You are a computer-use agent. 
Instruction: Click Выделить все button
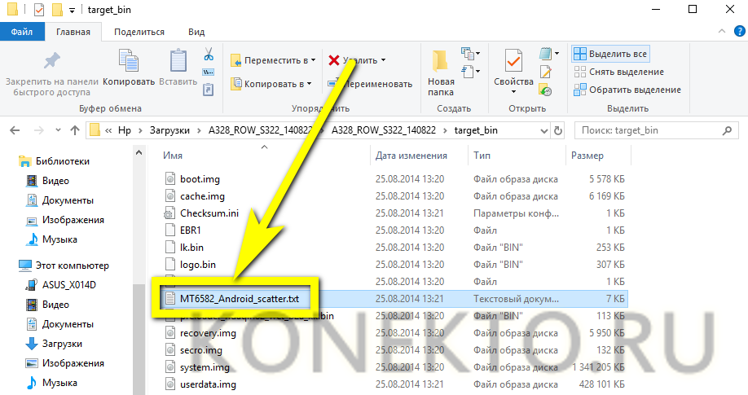coord(610,54)
